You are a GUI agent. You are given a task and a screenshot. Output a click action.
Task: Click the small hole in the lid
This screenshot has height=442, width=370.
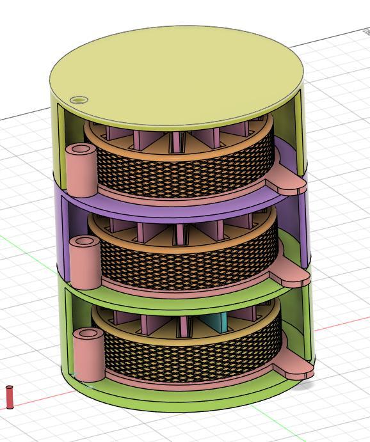coord(79,100)
